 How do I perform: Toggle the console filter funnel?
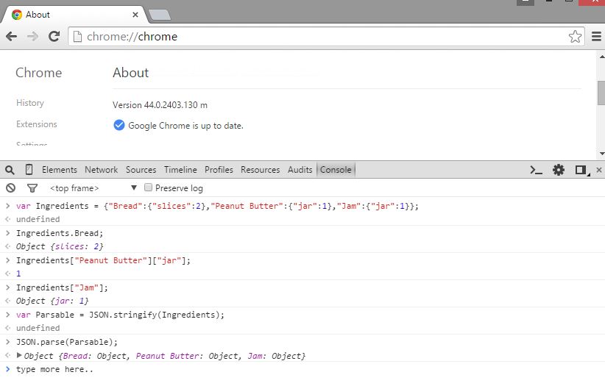32,188
